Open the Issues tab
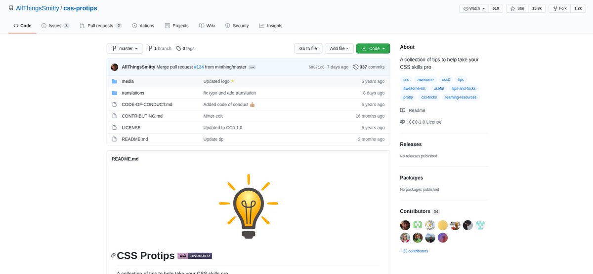 click(55, 26)
